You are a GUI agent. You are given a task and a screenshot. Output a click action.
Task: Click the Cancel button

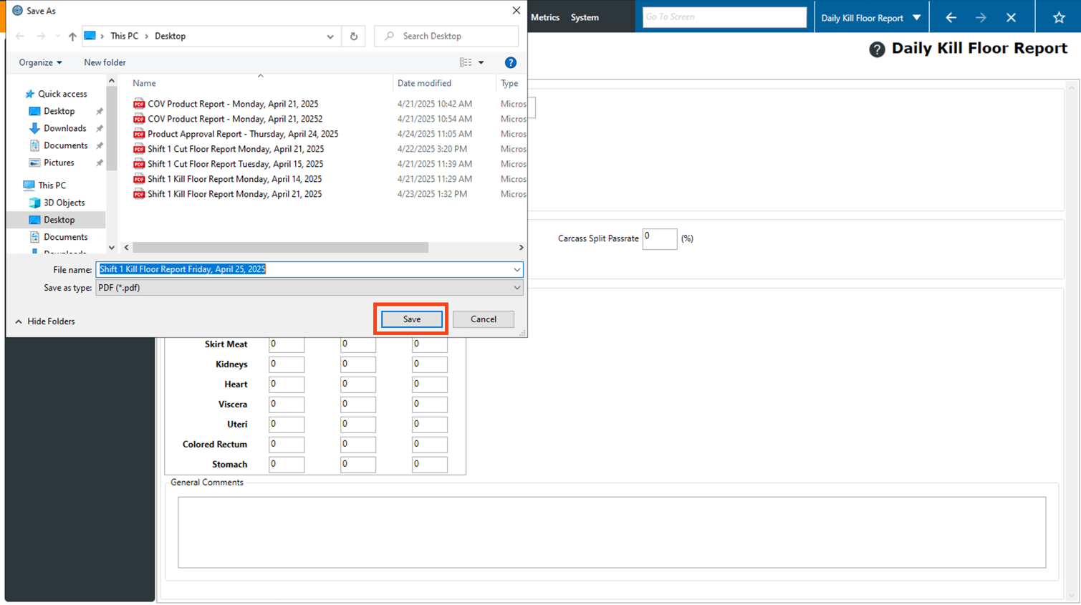click(x=483, y=319)
